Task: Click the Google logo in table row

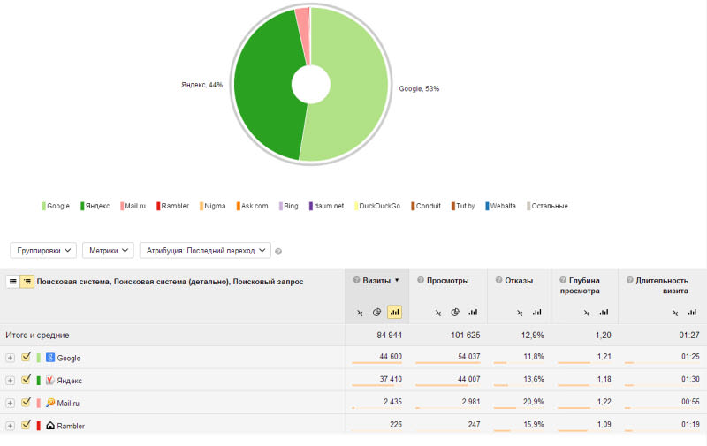Action: (x=50, y=358)
